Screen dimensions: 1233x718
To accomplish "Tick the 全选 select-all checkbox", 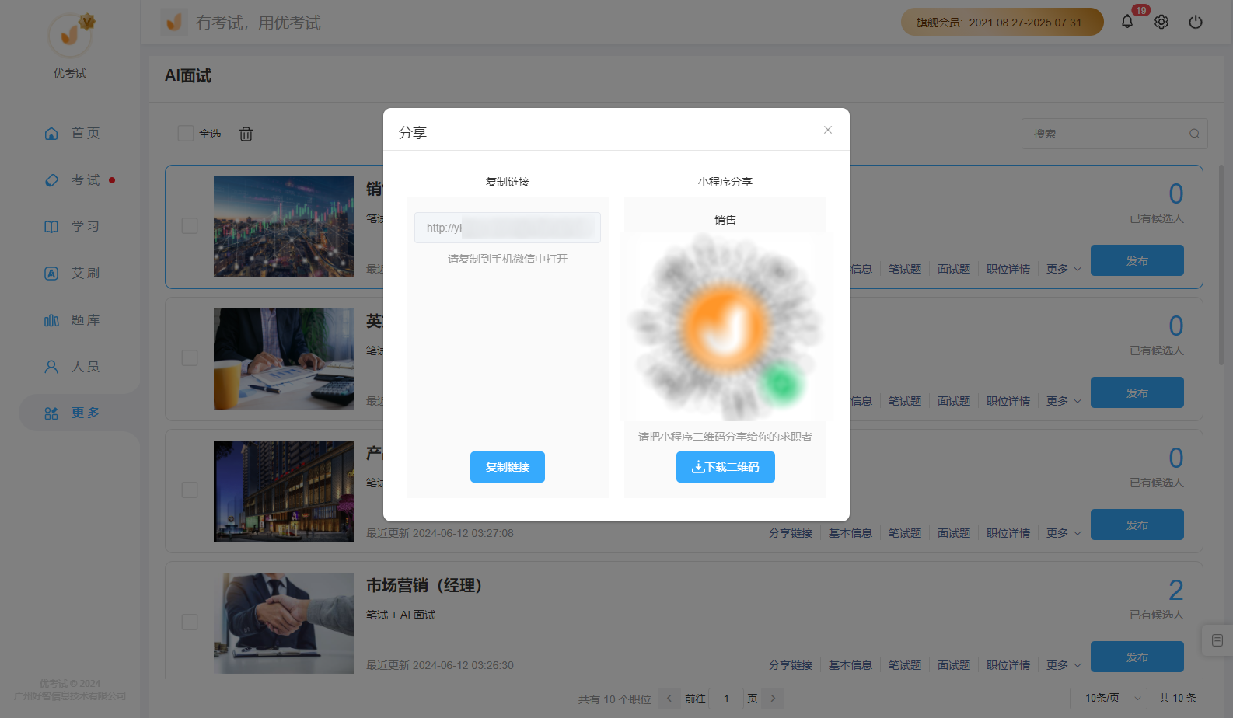I will click(186, 134).
